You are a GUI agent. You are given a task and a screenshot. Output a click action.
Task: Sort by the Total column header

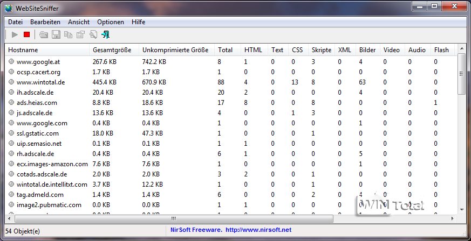228,50
